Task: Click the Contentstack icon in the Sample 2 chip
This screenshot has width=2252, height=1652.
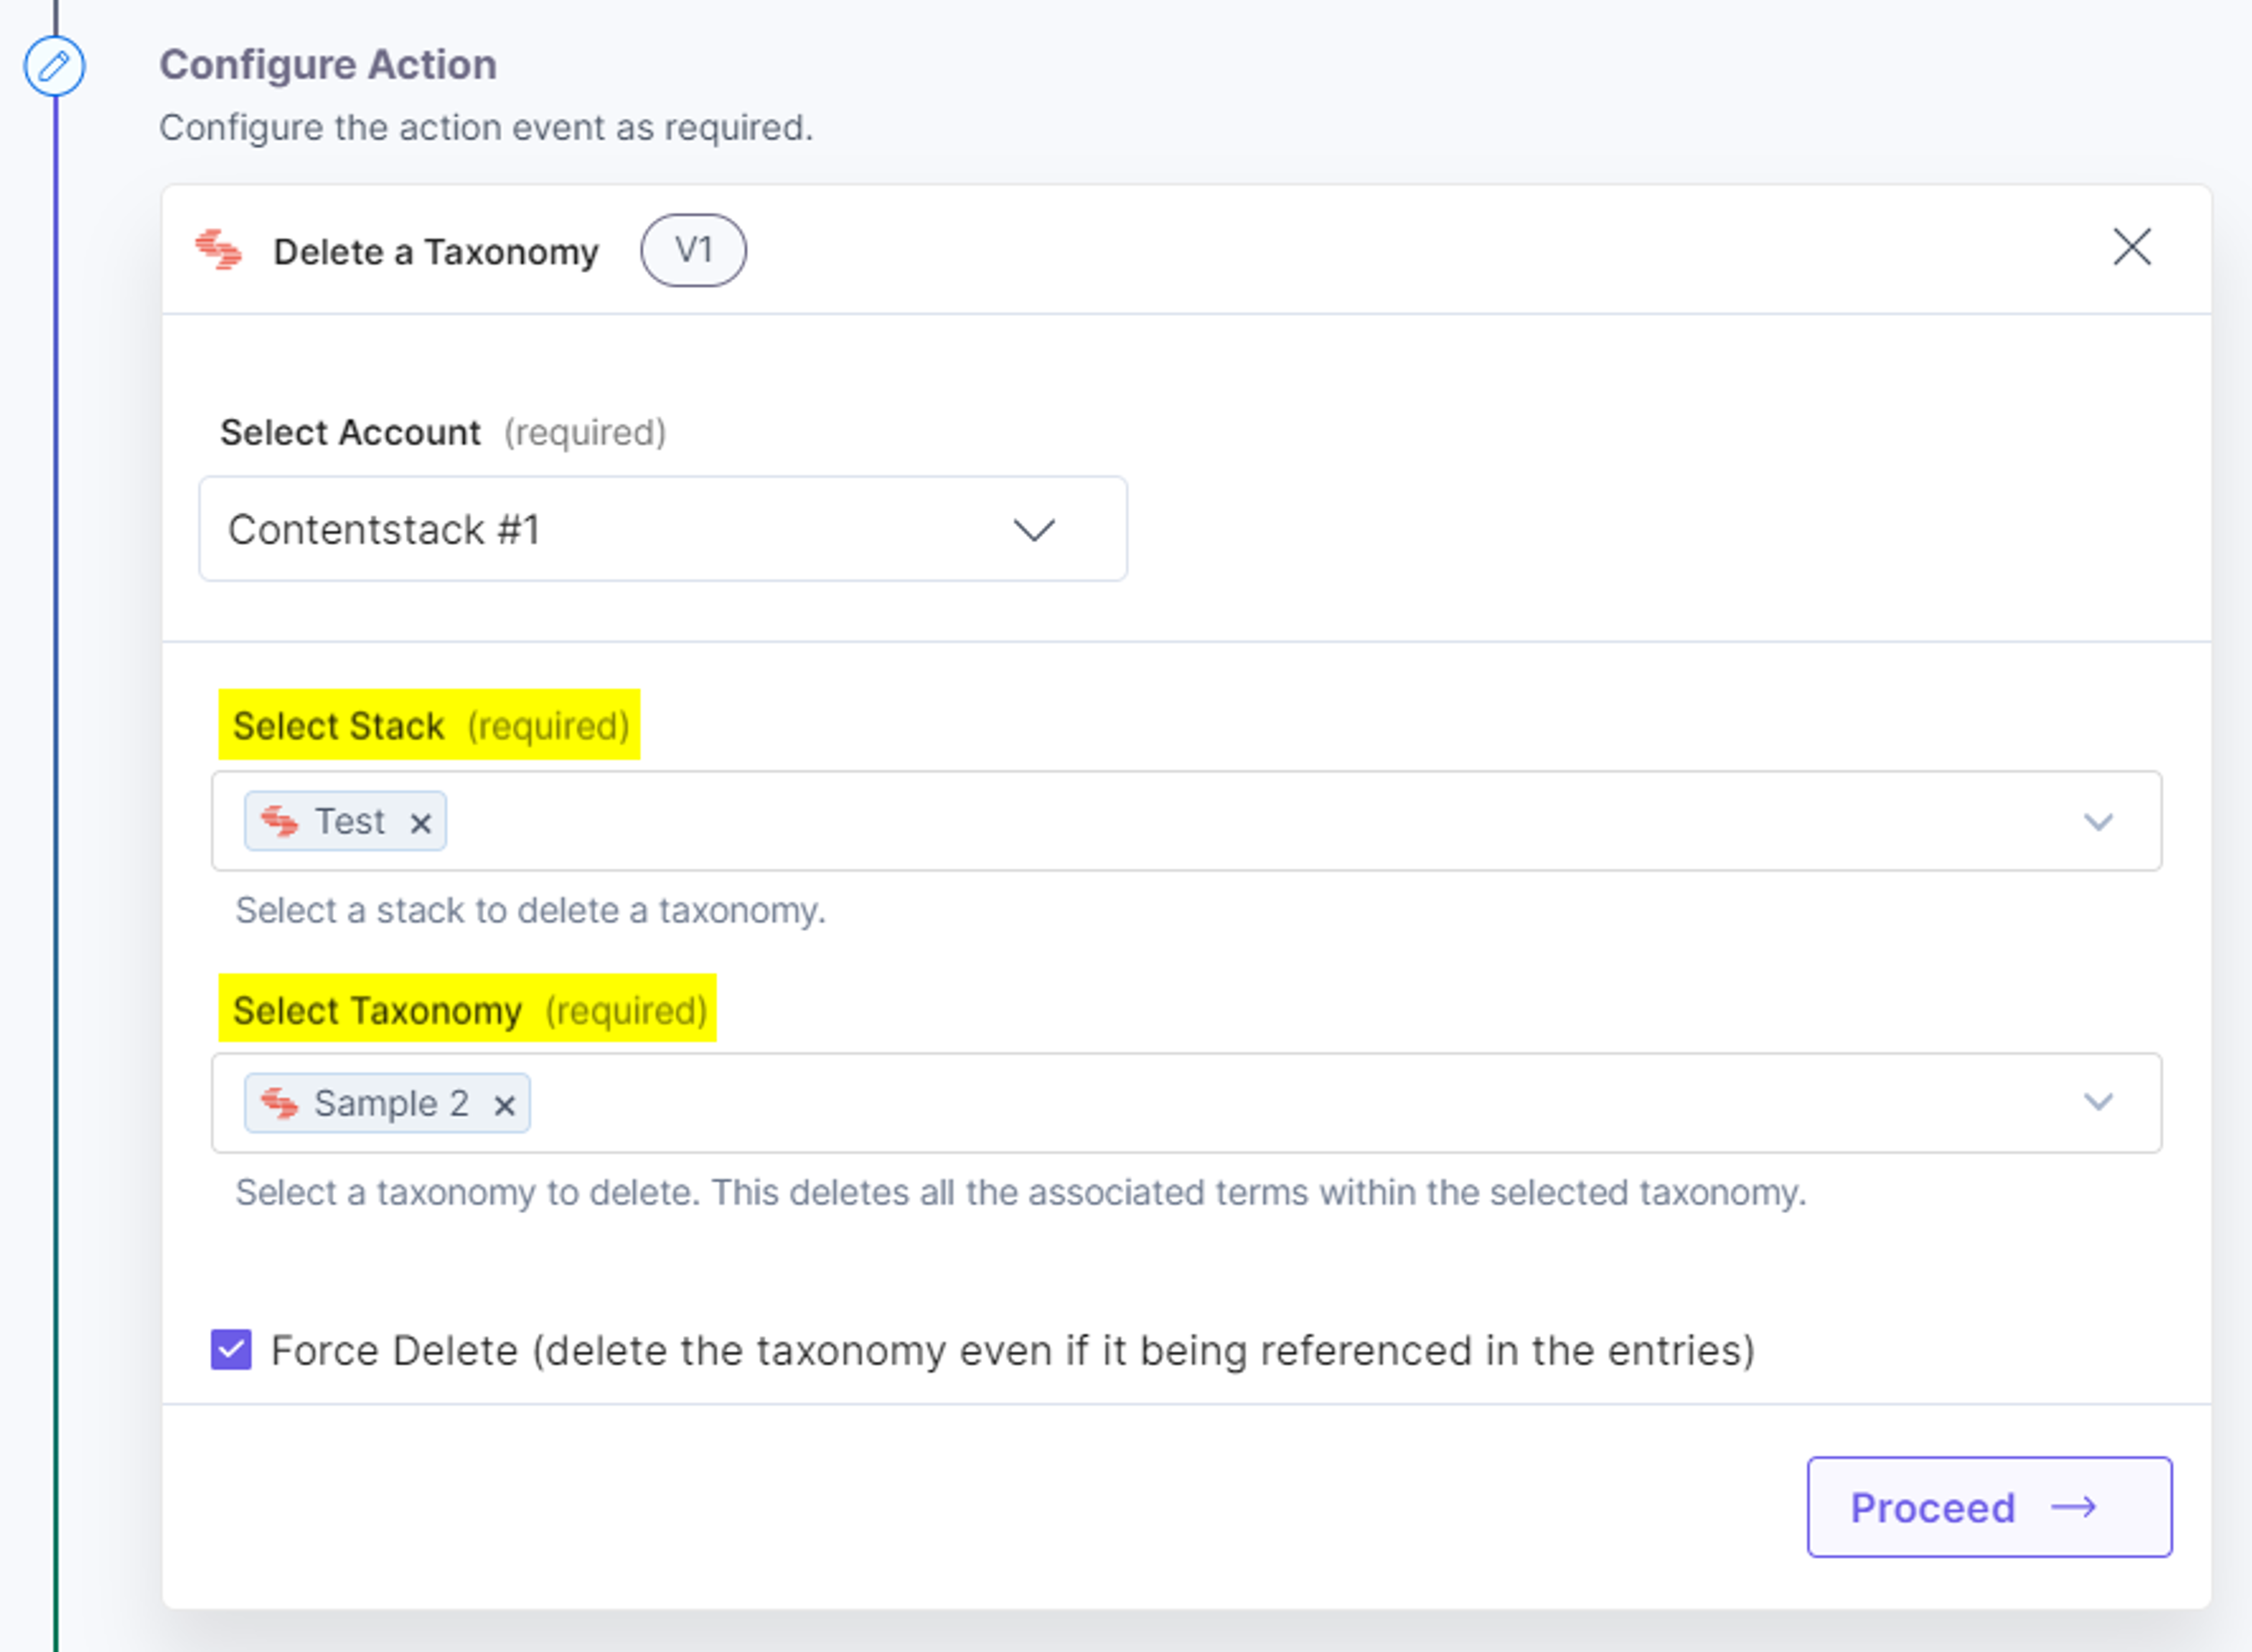Action: click(279, 1103)
